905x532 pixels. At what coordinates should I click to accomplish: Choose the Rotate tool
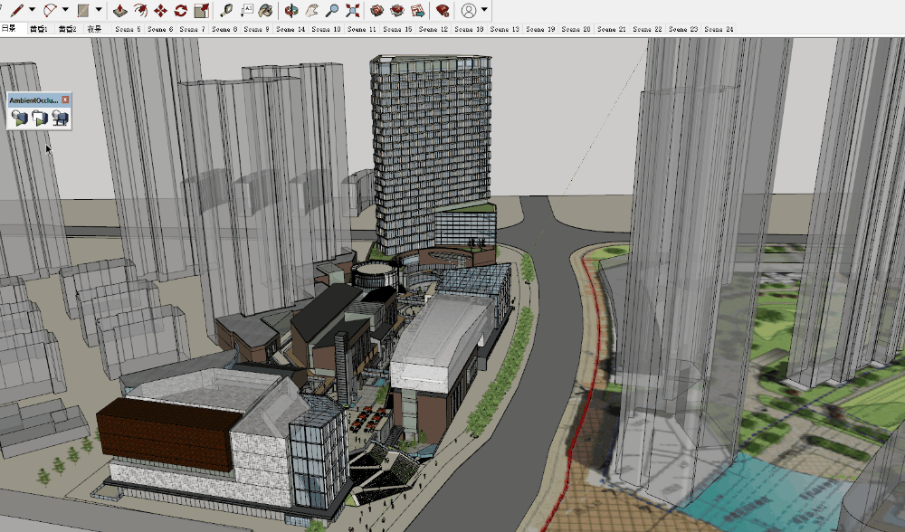181,11
